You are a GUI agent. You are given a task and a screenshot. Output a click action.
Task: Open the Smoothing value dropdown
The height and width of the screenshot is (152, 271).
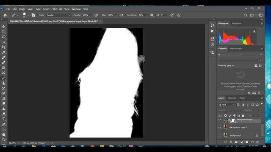point(147,15)
